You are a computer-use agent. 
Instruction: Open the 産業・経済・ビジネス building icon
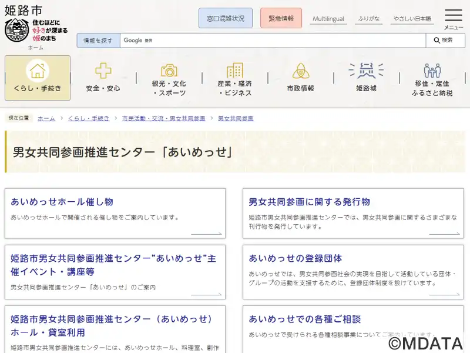(235, 71)
